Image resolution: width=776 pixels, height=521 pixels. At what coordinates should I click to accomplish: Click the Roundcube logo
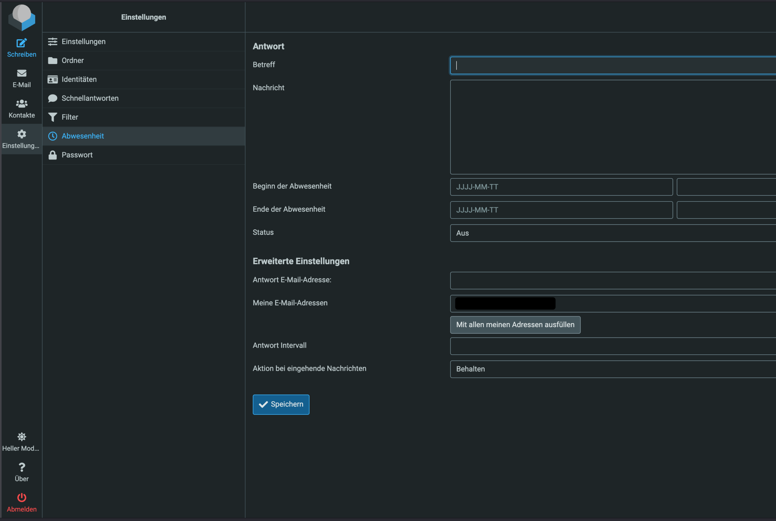pos(22,17)
